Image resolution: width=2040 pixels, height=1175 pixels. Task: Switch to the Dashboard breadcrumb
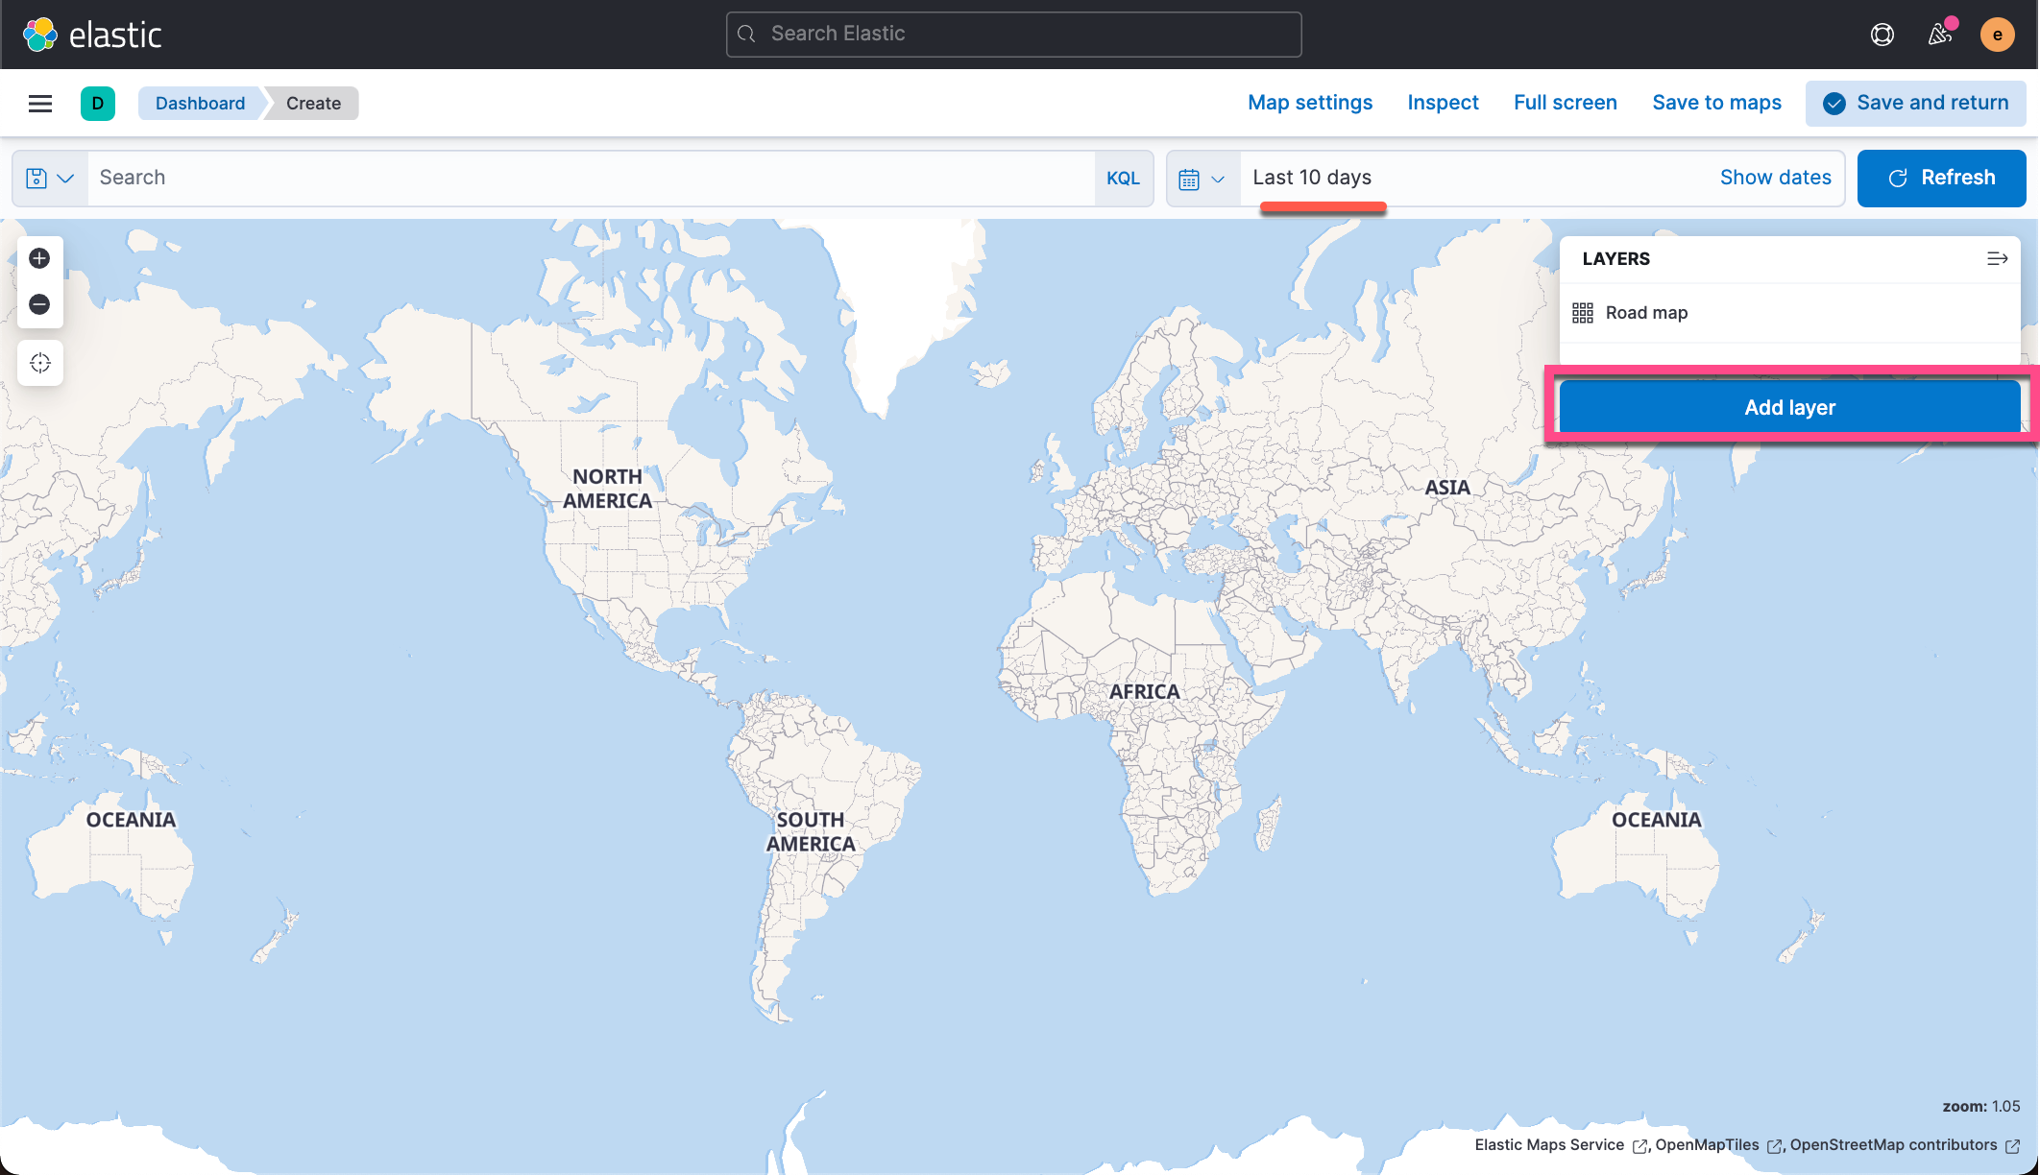tap(200, 103)
